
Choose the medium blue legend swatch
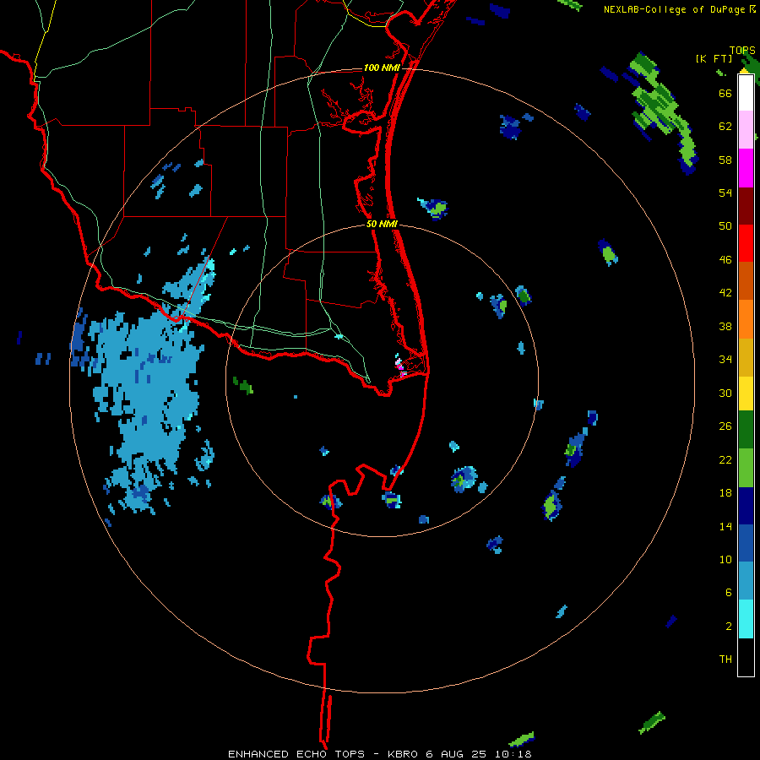pos(746,543)
